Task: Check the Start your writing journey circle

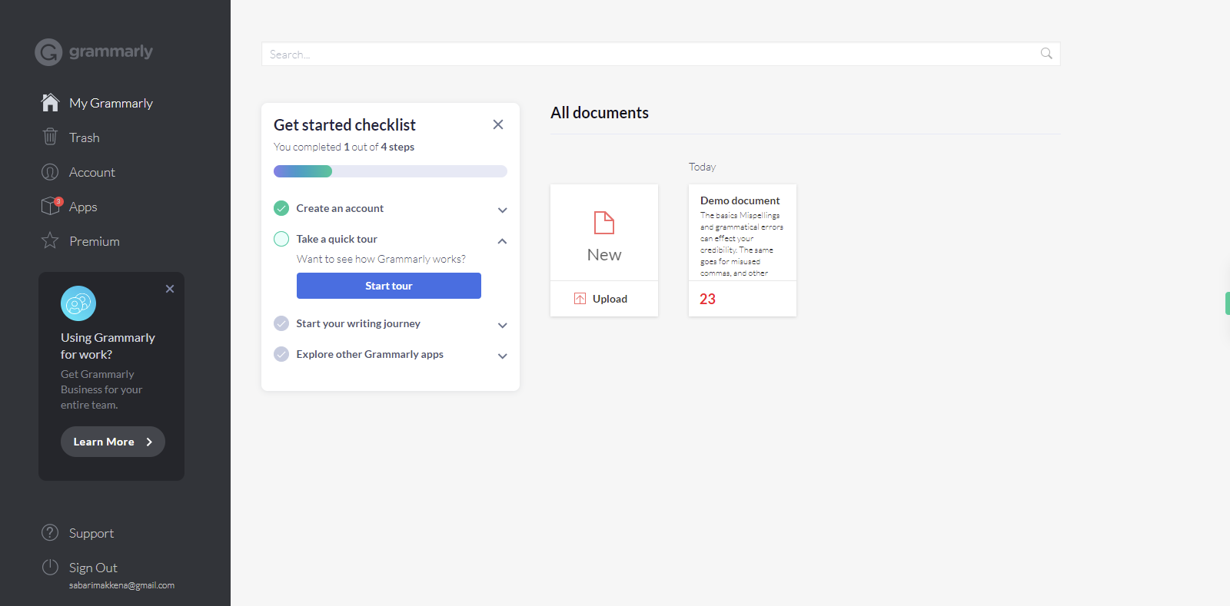Action: pos(281,323)
